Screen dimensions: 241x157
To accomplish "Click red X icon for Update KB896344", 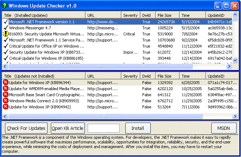I will 6,83.
